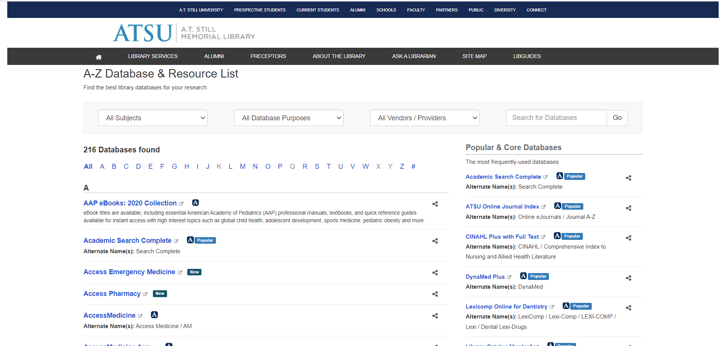Open ATSU Online Journal Index link
This screenshot has height=346, width=719.
(x=502, y=207)
